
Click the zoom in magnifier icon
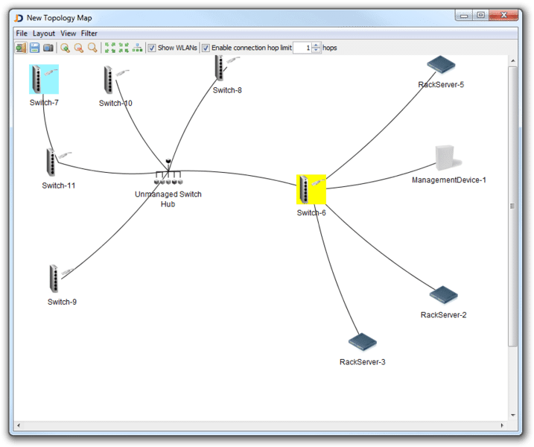click(x=65, y=48)
